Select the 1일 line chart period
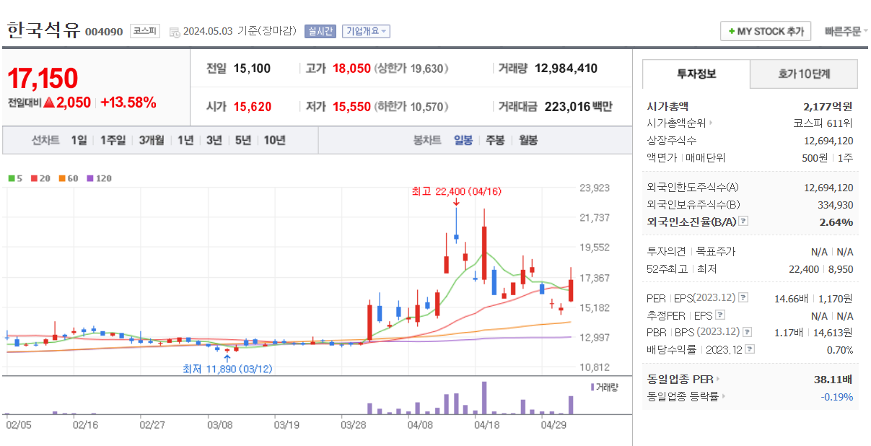871x446 pixels. [79, 140]
